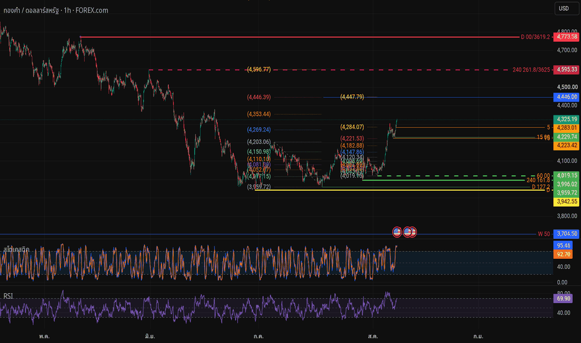Click the rightmost US flag economic event icon

[x=413, y=232]
